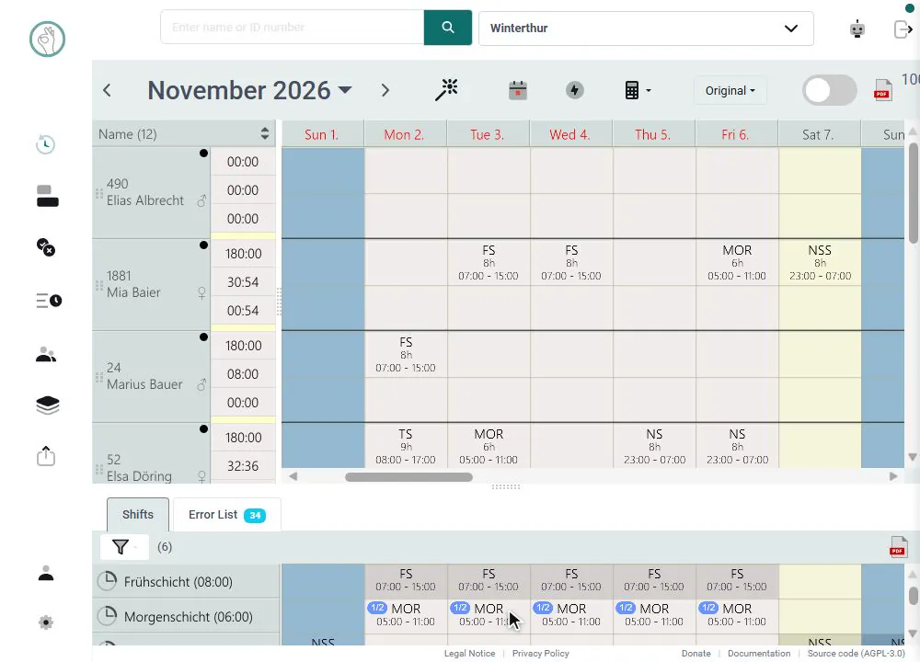920x662 pixels.
Task: Export shifts panel PDF icon
Action: point(897,548)
